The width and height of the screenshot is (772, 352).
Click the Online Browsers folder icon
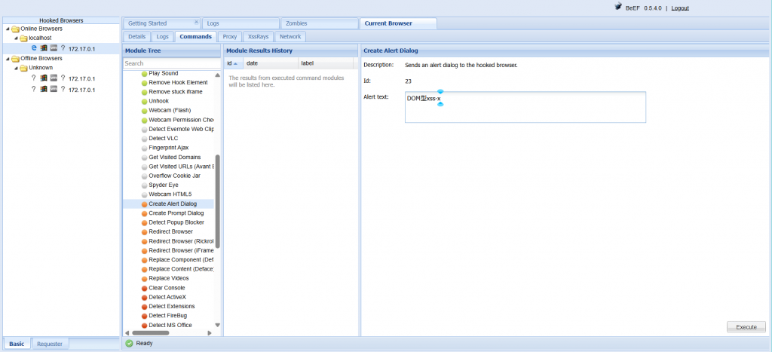(15, 29)
